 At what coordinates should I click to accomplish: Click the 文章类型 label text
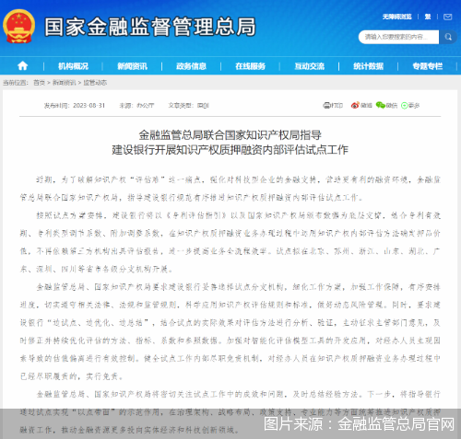(x=181, y=106)
